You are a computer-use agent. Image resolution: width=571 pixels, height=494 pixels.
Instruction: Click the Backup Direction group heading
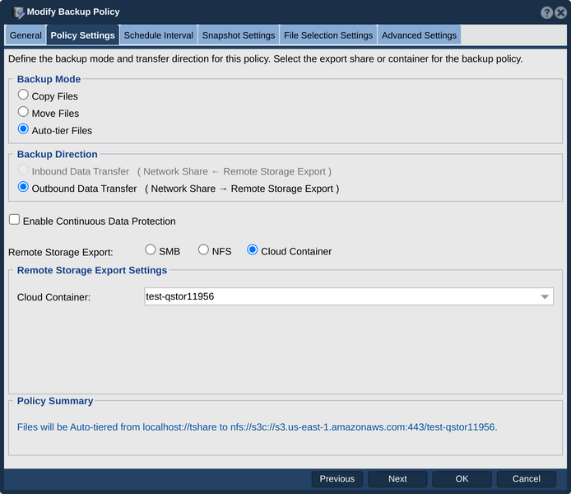coord(57,154)
